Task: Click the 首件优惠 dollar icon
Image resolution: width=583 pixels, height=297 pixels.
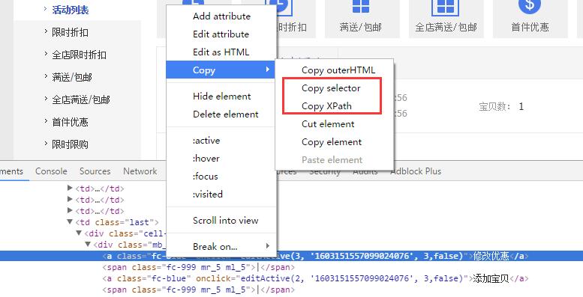Action: point(530,5)
